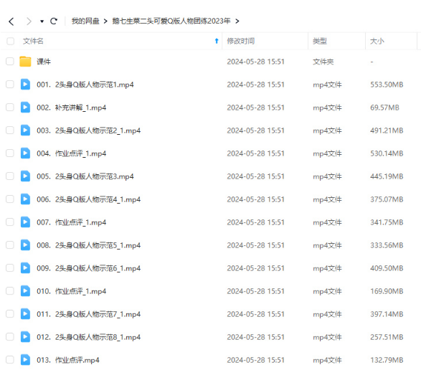
Task: Click video icon for 013. 作业点评.mp4
Action: pyautogui.click(x=25, y=360)
